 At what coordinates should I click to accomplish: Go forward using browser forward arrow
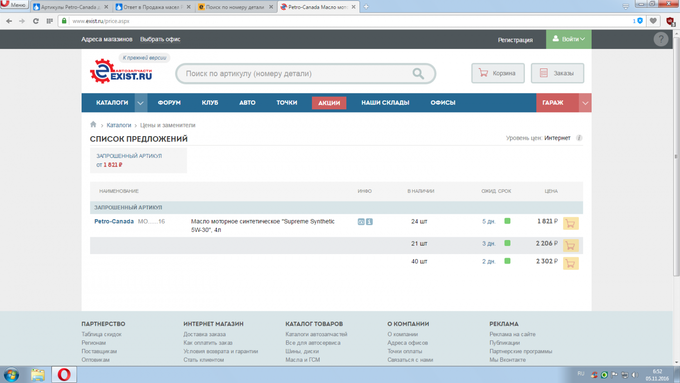pyautogui.click(x=22, y=21)
